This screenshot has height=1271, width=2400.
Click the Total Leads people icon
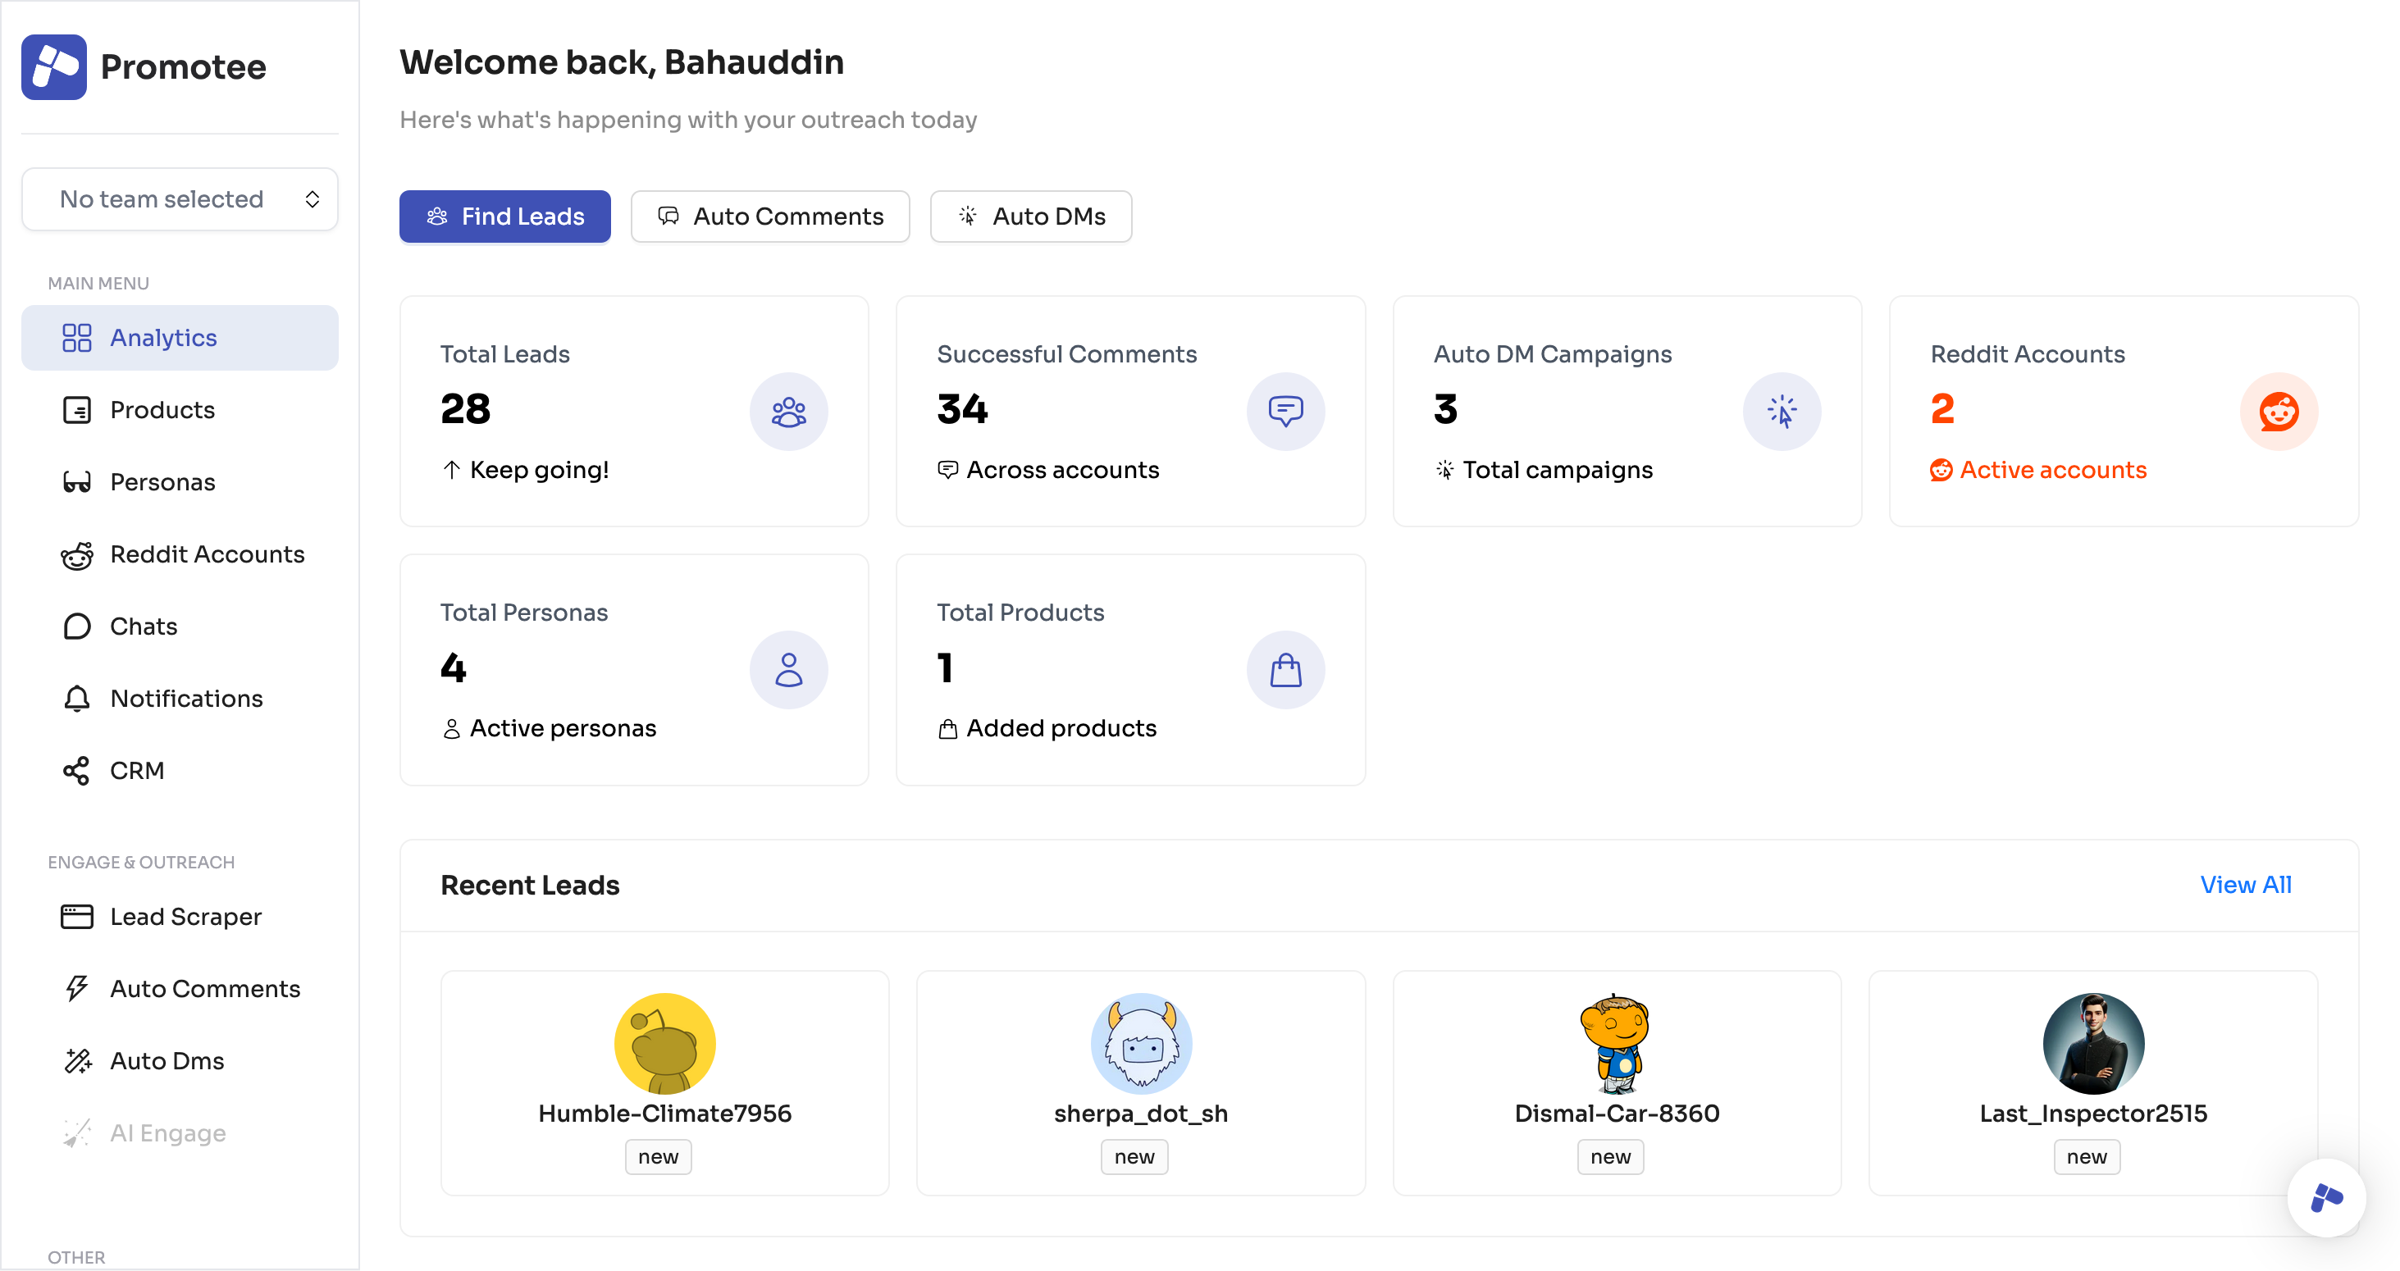click(788, 412)
